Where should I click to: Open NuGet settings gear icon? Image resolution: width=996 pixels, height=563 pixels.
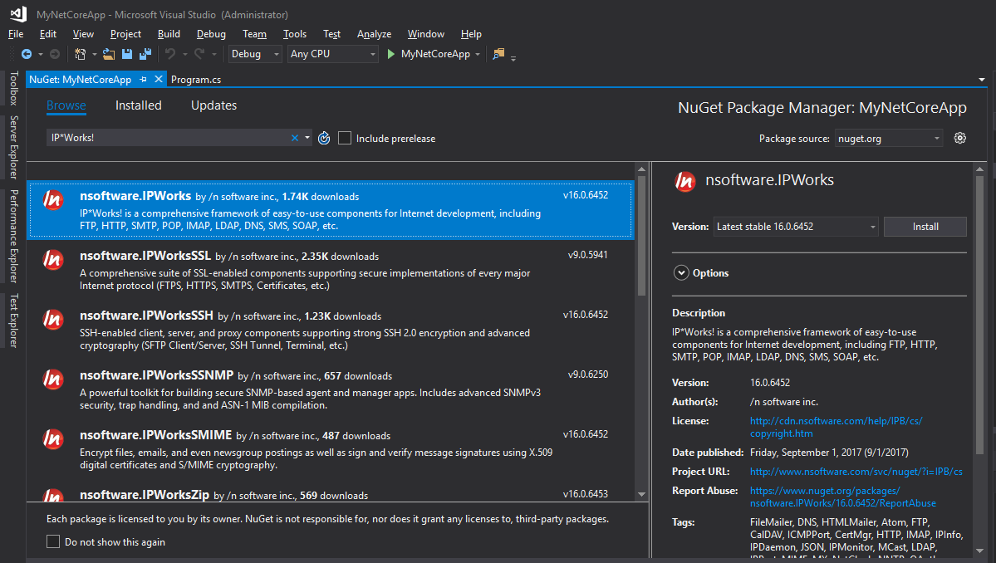click(x=959, y=138)
